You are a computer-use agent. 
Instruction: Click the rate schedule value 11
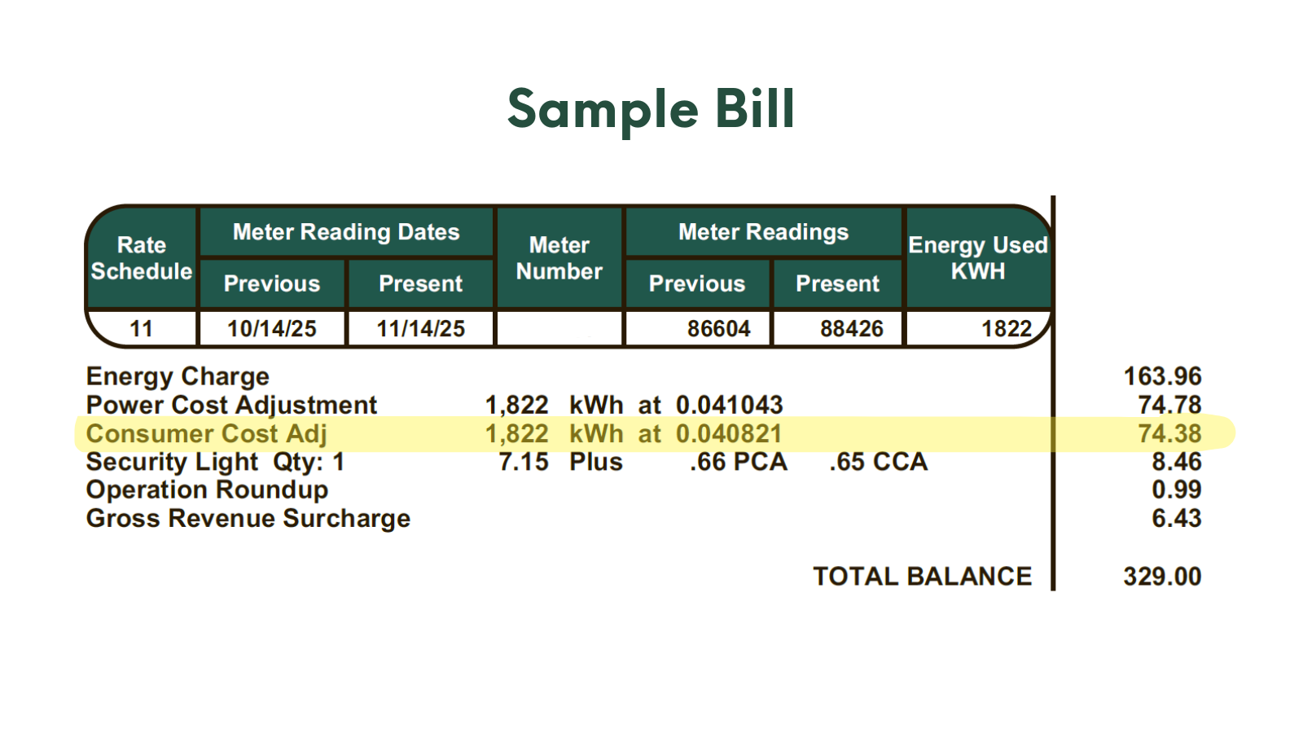click(140, 329)
